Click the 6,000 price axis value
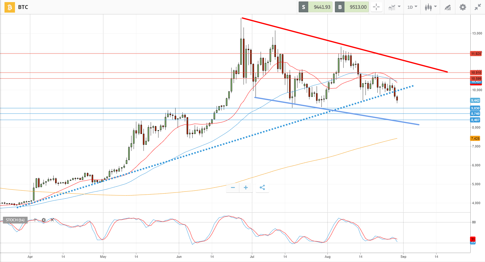 pyautogui.click(x=476, y=165)
